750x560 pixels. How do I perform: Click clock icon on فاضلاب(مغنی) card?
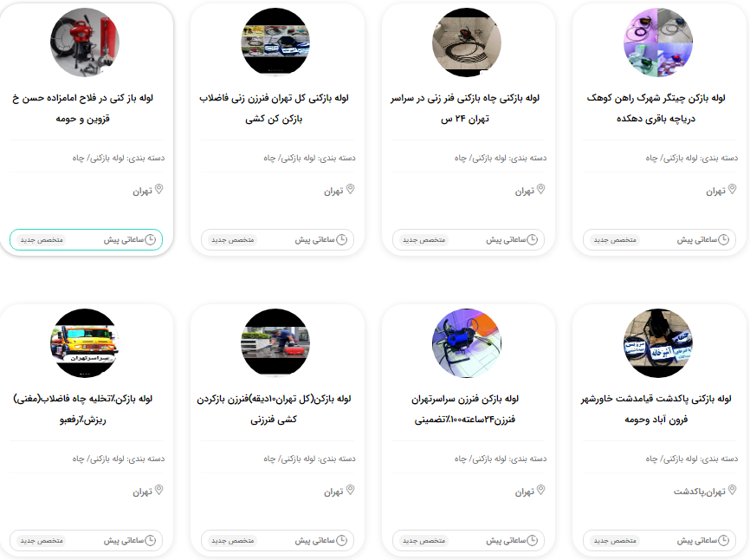coord(150,540)
